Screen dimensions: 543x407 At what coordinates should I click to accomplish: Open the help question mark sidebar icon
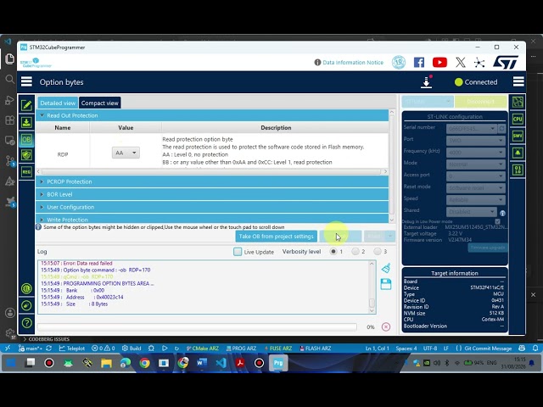pyautogui.click(x=26, y=323)
